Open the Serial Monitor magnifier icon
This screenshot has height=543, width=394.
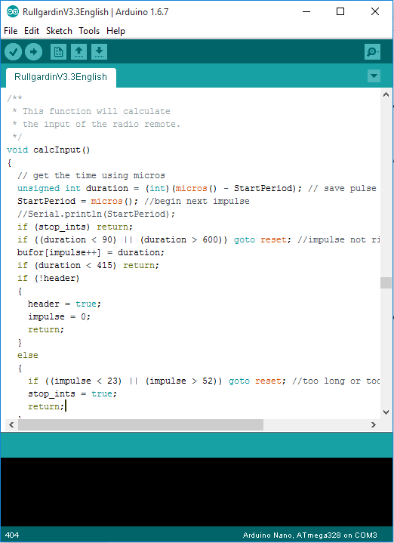(372, 52)
